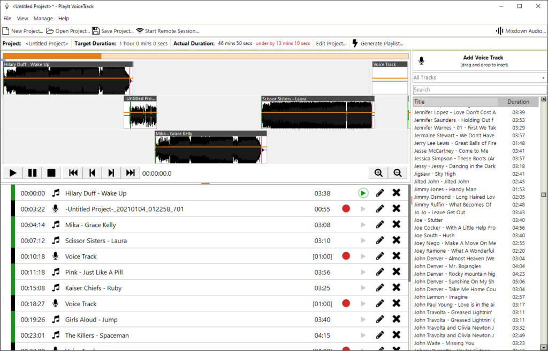Click the splitter handle above the playlist
The width and height of the screenshot is (548, 351).
(205, 183)
